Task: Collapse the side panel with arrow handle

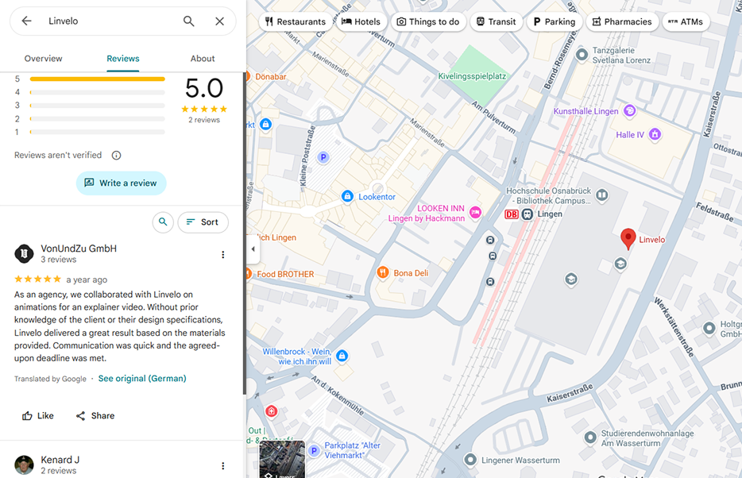Action: click(253, 249)
